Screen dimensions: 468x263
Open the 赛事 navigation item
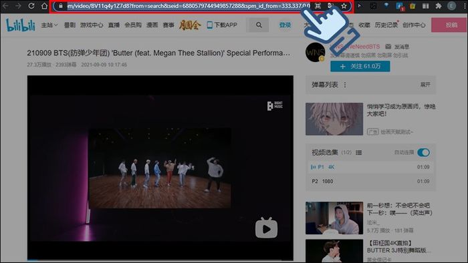coord(168,25)
